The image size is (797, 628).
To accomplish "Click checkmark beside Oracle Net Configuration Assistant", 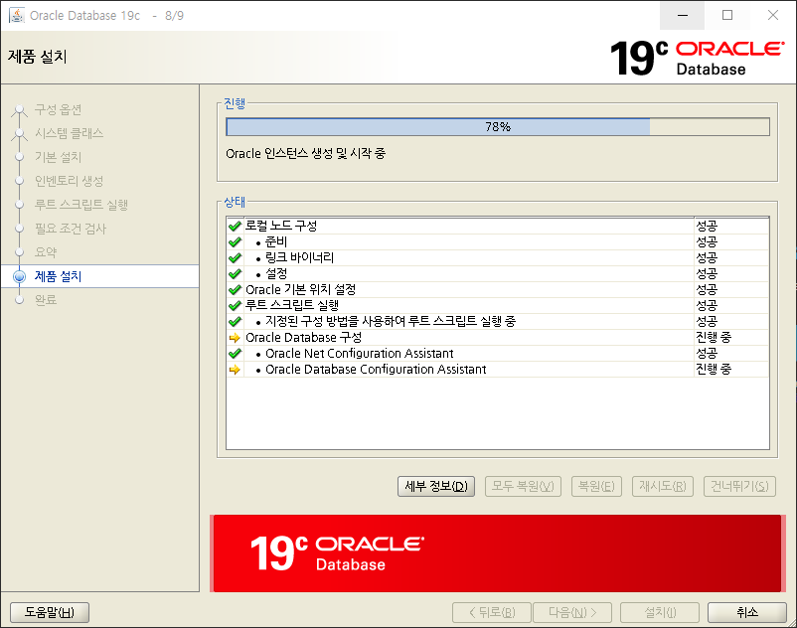I will pyautogui.click(x=235, y=353).
